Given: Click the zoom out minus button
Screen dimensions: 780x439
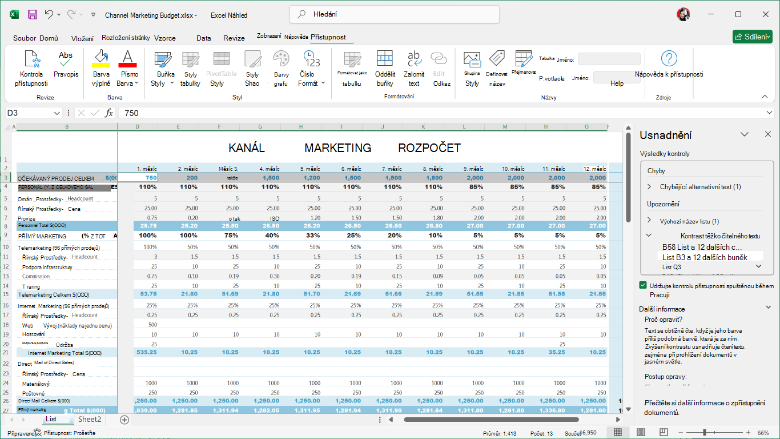Looking at the screenshot, I should 680,433.
